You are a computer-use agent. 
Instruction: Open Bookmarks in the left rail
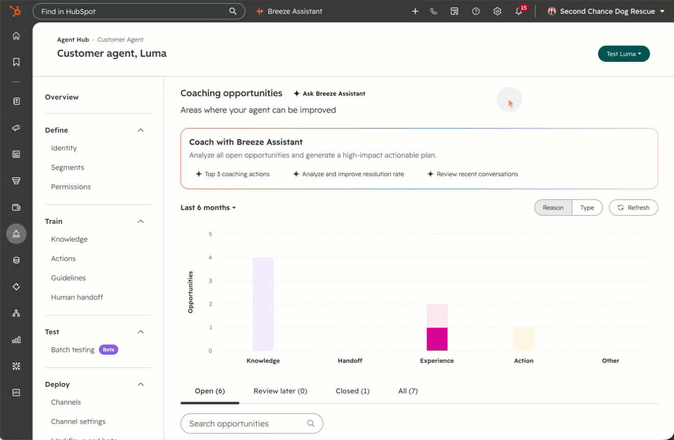(16, 62)
